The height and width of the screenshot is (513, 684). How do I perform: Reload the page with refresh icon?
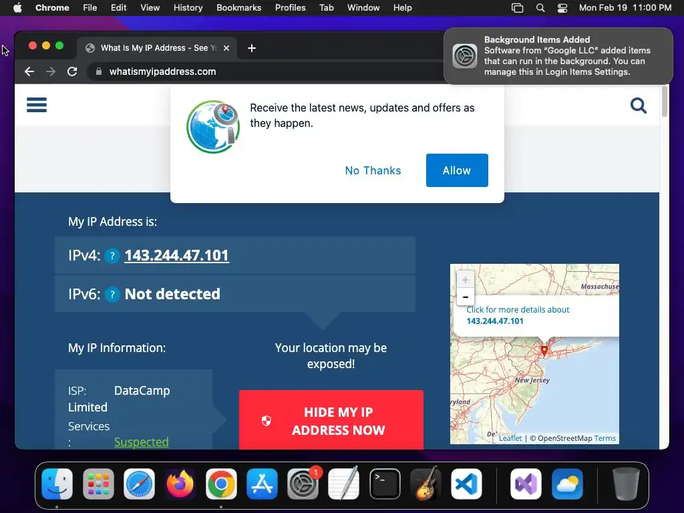72,71
